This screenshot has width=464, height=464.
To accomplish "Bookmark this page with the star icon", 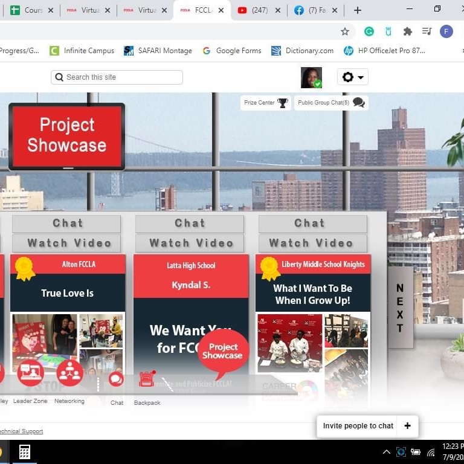I will [345, 31].
